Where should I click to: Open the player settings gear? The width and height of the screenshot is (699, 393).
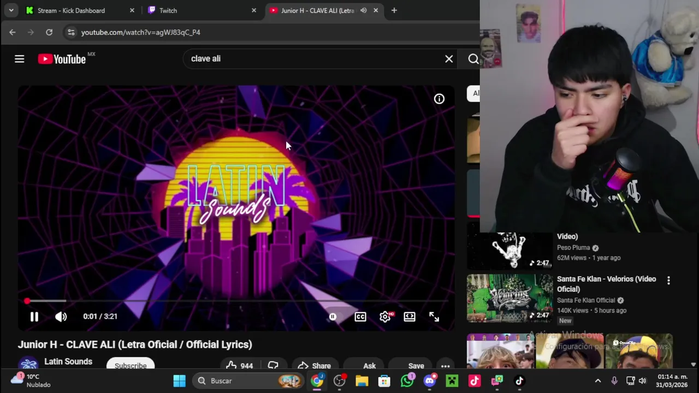pos(385,317)
